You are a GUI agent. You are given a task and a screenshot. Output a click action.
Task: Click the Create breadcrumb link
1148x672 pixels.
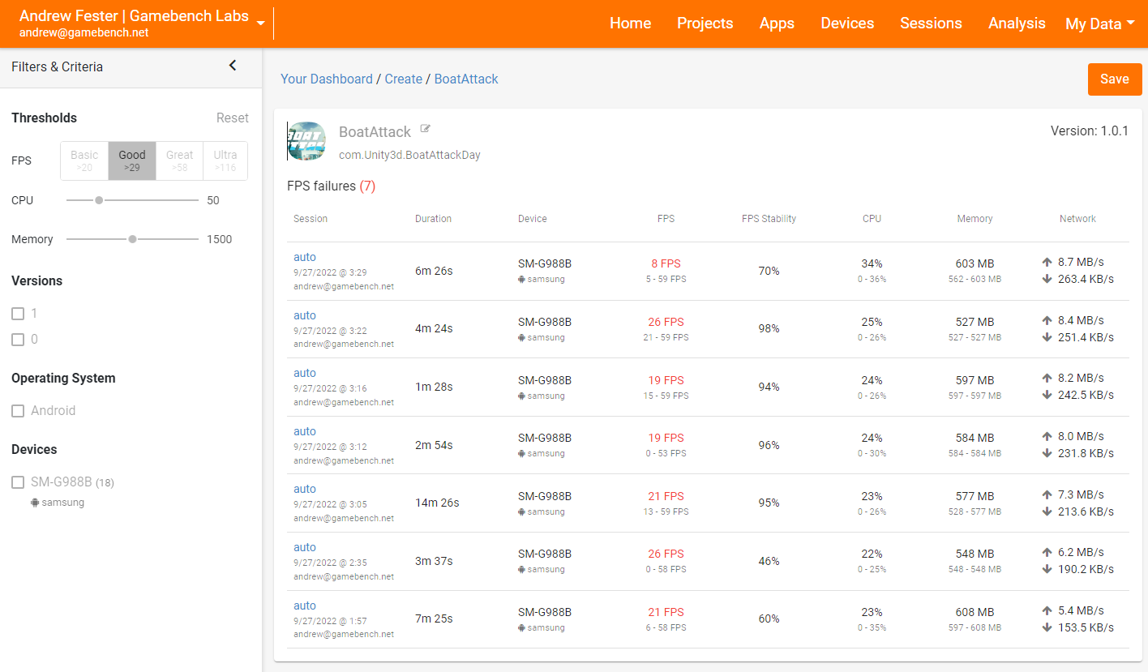(403, 79)
